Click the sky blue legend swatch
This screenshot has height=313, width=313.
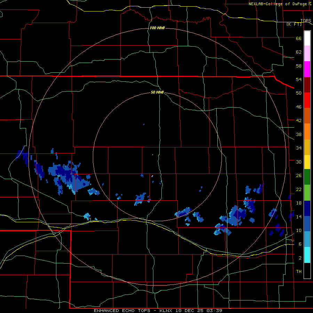(307, 239)
